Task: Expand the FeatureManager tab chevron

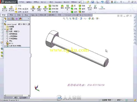Action: (x=28, y=19)
